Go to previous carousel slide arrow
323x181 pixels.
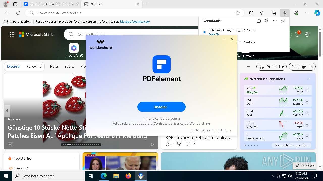click(x=7, y=111)
